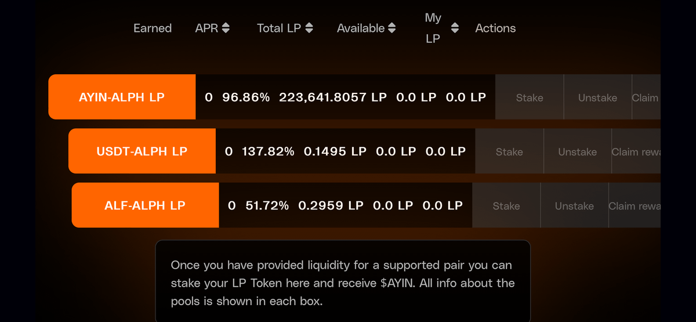The image size is (696, 322).
Task: Sort by My LP arrows icon
Action: click(x=455, y=28)
